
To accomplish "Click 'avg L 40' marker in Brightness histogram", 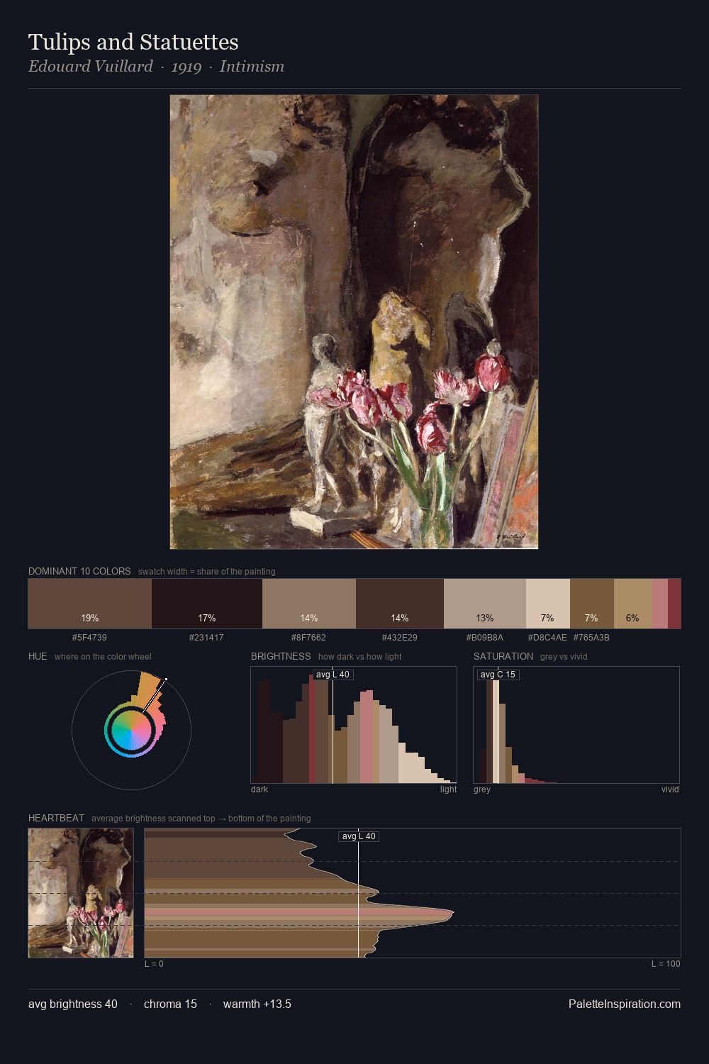I will (333, 675).
